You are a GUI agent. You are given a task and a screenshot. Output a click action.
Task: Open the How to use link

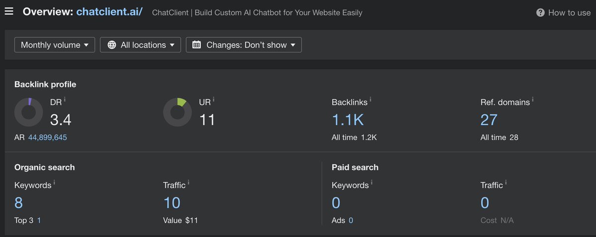(569, 12)
